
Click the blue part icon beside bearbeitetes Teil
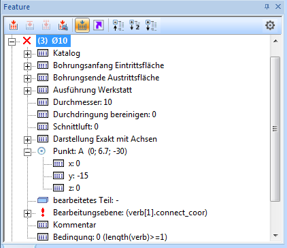click(x=43, y=200)
